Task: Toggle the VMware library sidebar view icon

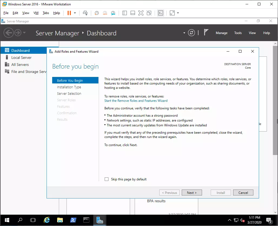Action: (125, 13)
